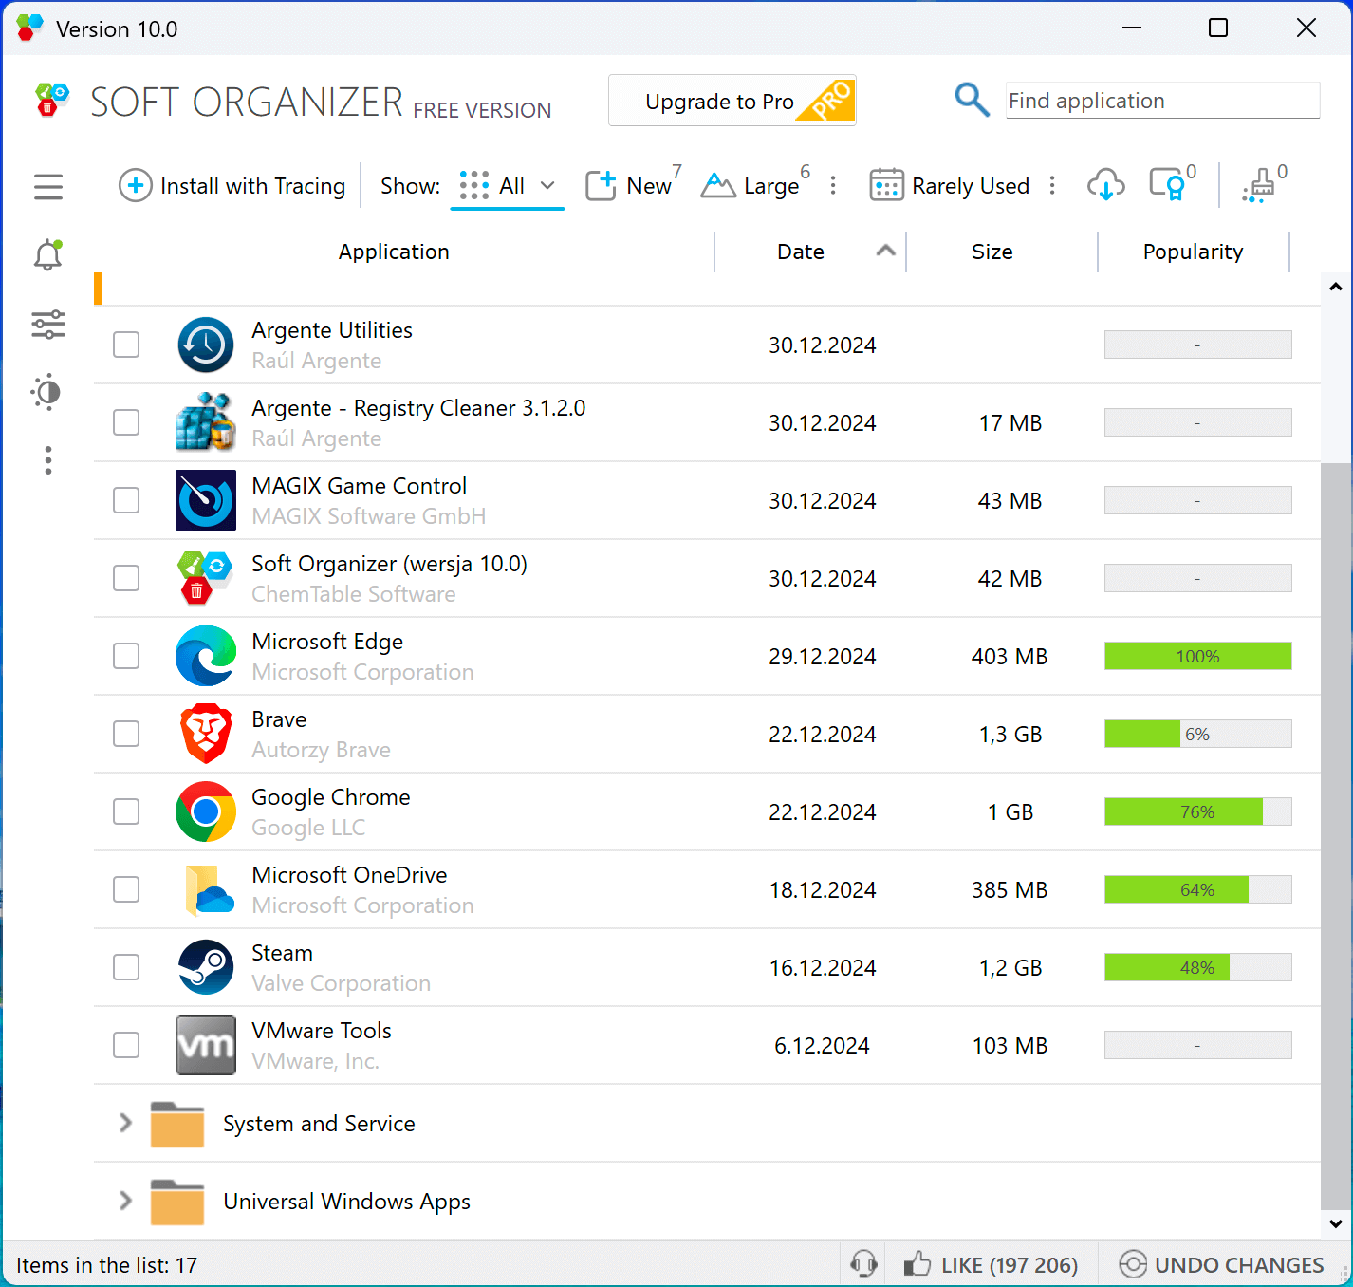1353x1287 pixels.
Task: Click the support headset icon in status bar
Action: click(x=863, y=1264)
